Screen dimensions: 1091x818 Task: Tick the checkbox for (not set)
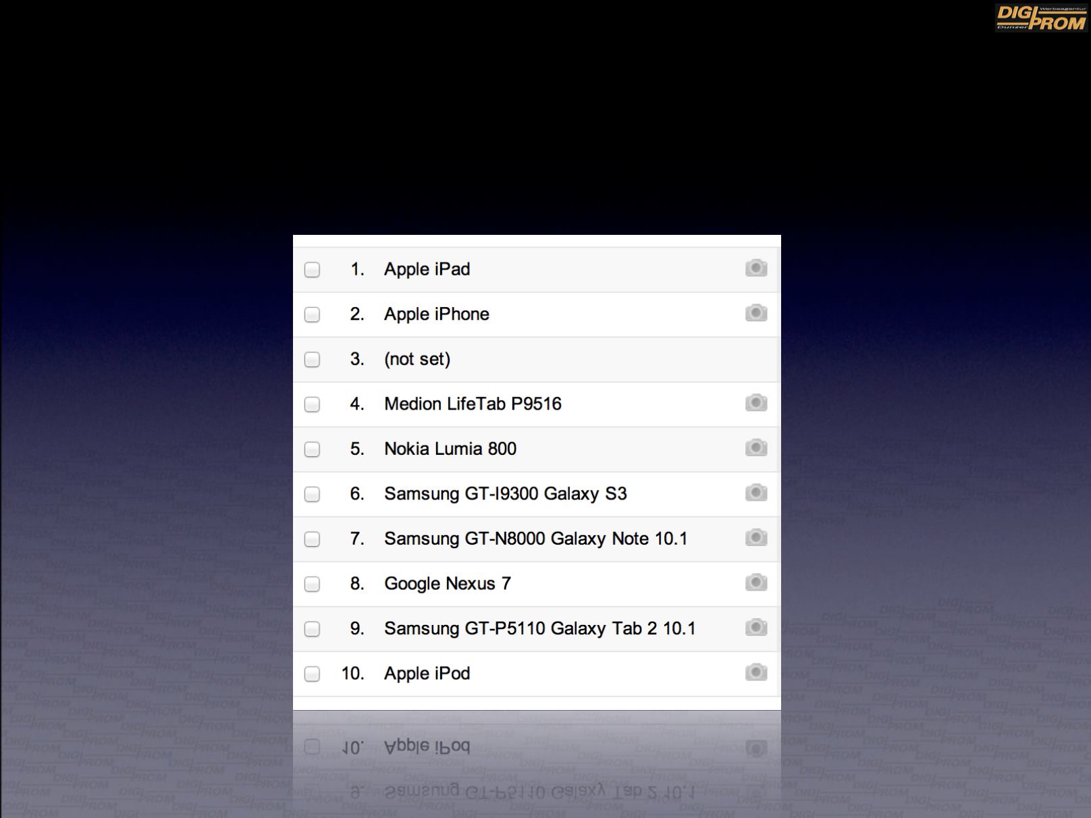tap(312, 360)
